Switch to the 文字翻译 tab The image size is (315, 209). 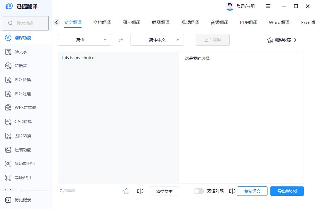point(73,23)
